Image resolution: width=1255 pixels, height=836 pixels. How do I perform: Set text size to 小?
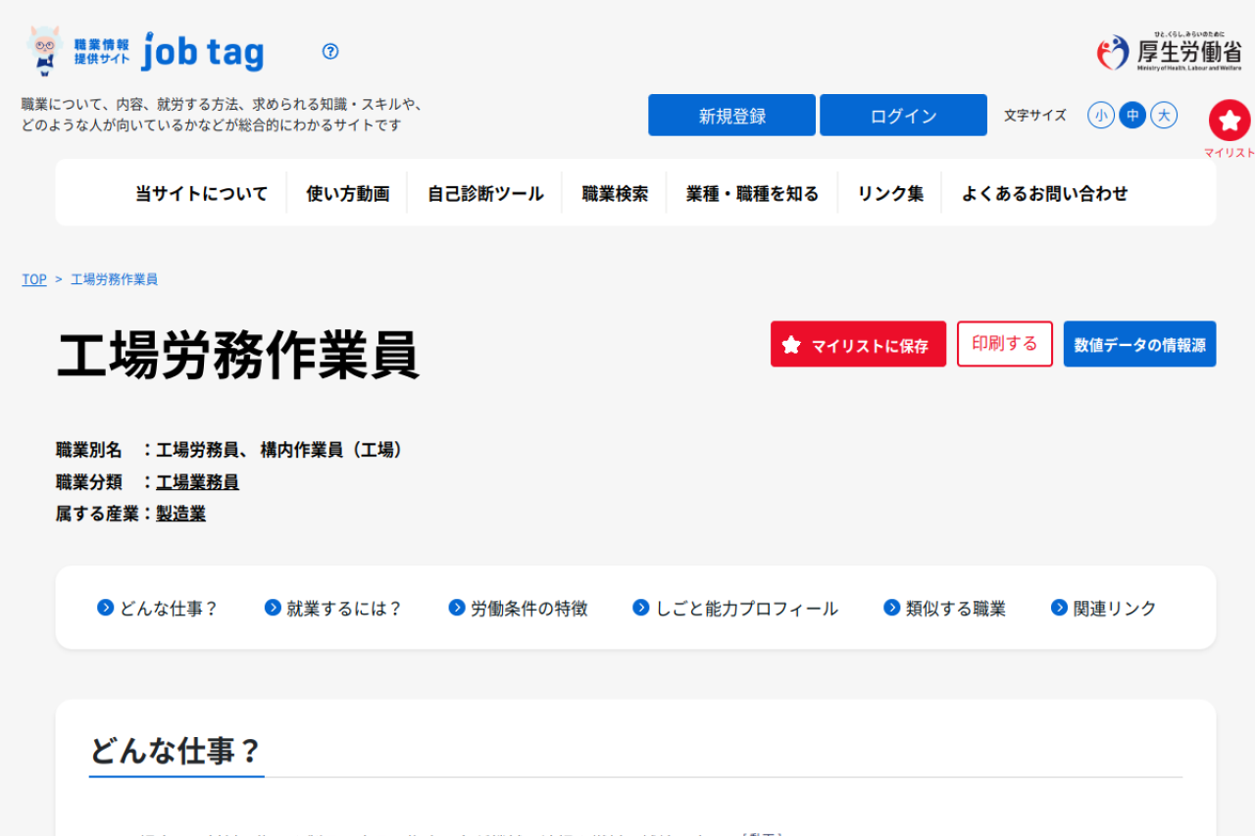click(x=1101, y=116)
